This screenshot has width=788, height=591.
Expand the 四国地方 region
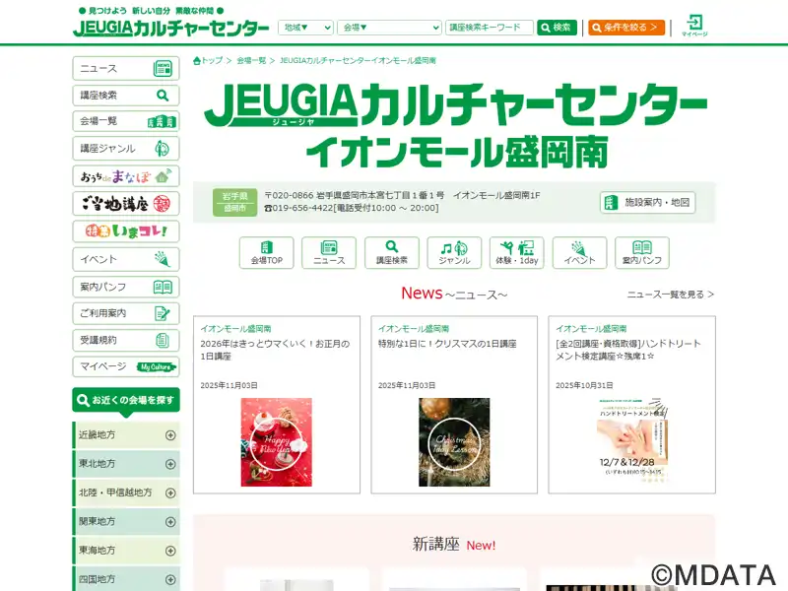click(x=126, y=579)
